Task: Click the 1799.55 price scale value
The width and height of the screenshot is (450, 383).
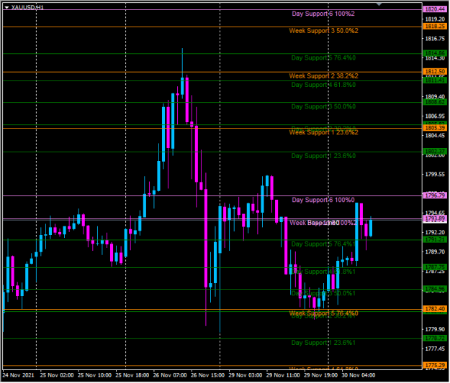Action: point(435,174)
